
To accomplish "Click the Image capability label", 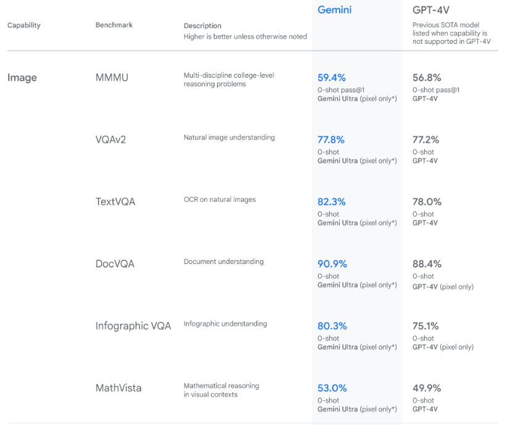I will pos(22,78).
